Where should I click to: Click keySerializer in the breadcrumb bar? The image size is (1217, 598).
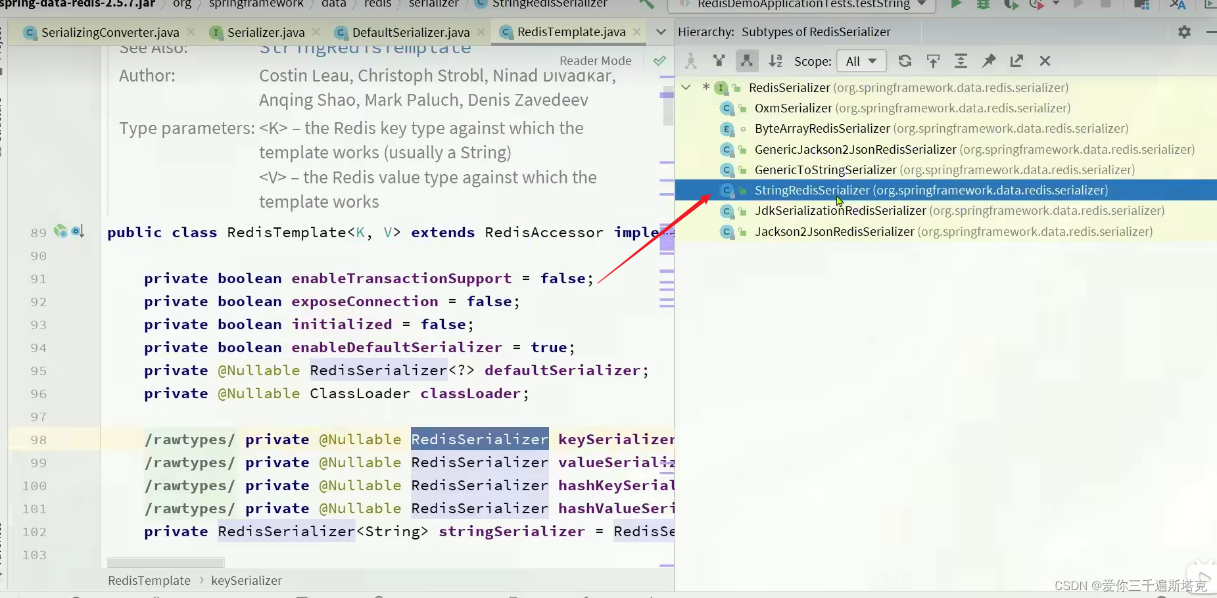[247, 580]
